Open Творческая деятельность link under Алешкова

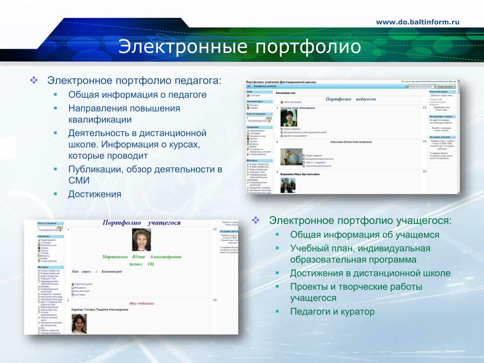click(x=318, y=166)
